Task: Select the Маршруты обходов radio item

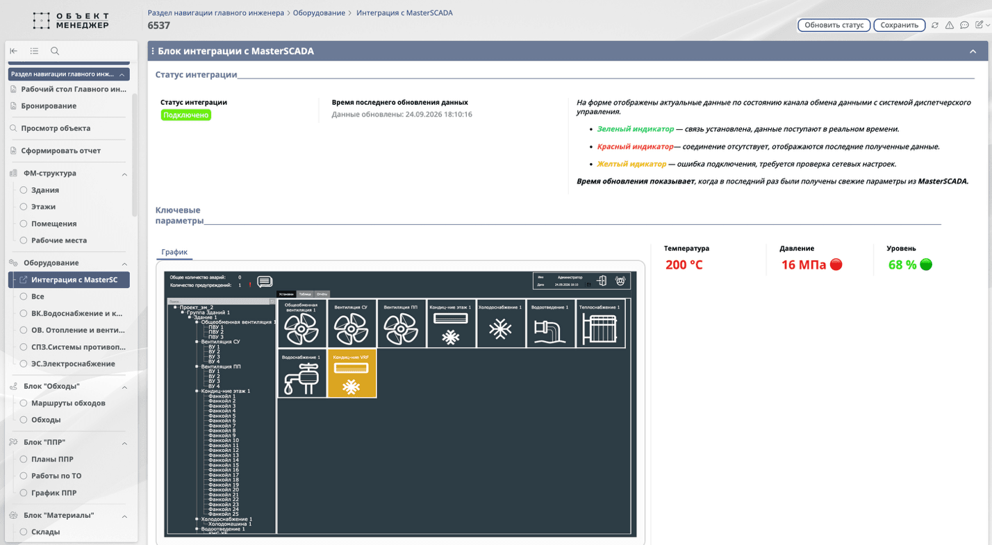Action: pos(24,403)
